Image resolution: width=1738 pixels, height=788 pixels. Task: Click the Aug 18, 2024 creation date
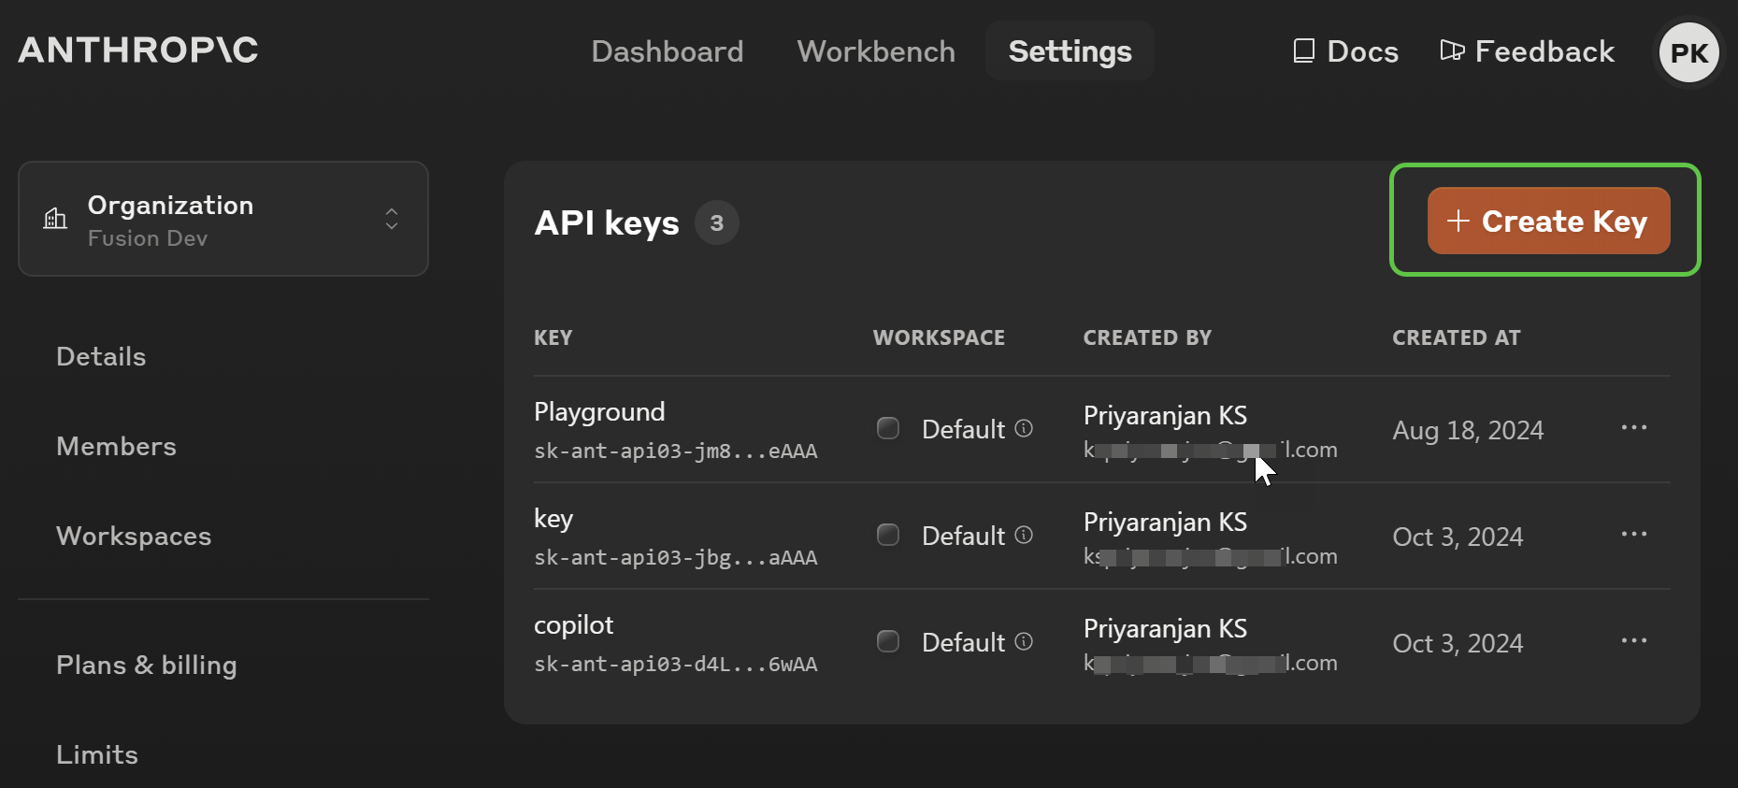click(1468, 430)
